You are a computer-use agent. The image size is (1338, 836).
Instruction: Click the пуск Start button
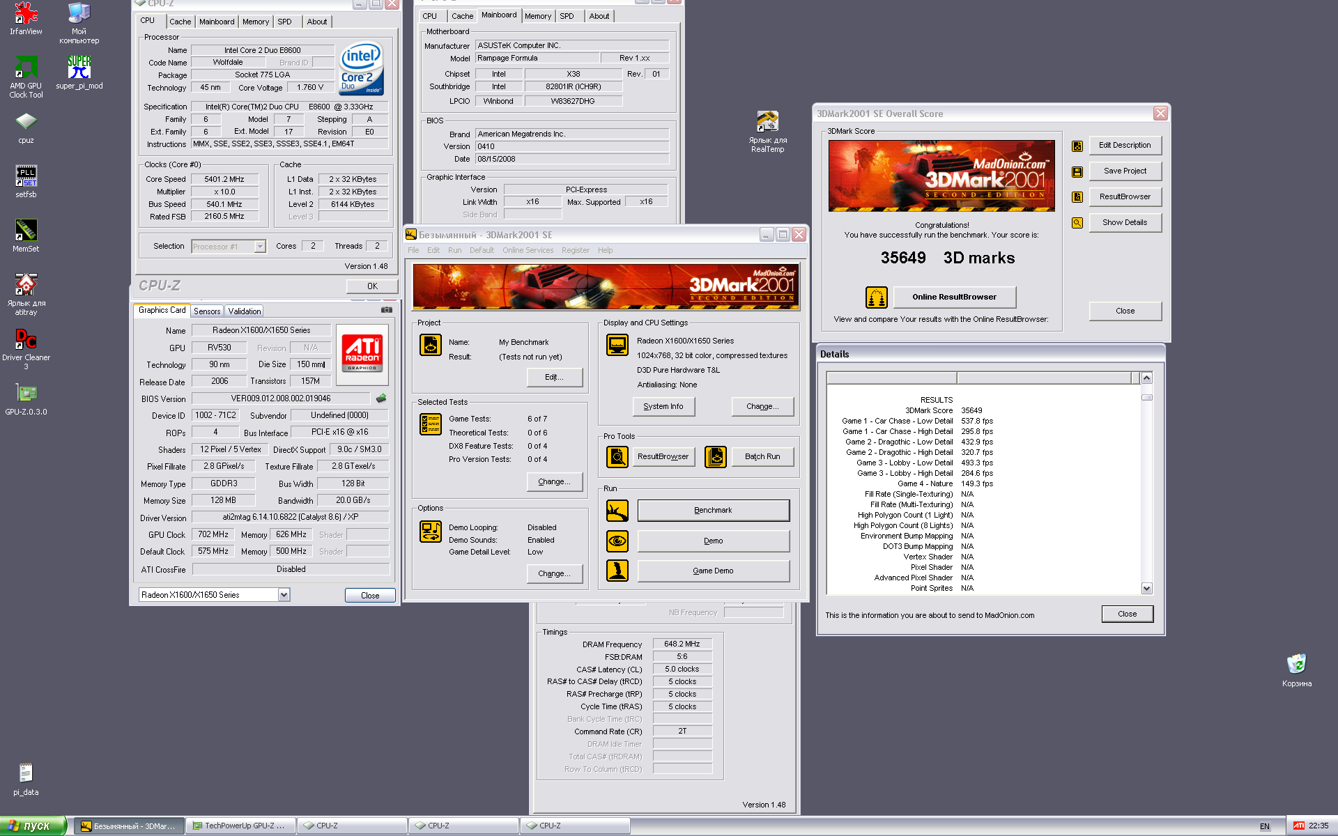[33, 826]
